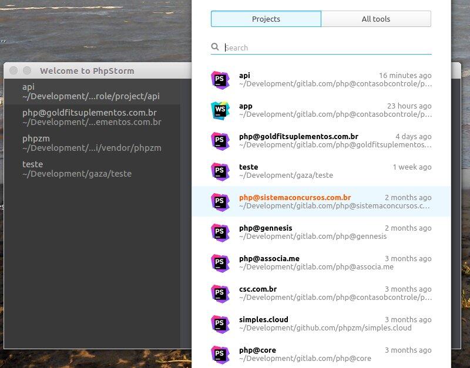Select phpzm in the Welcome window list
The image size is (470, 368).
tap(91, 143)
